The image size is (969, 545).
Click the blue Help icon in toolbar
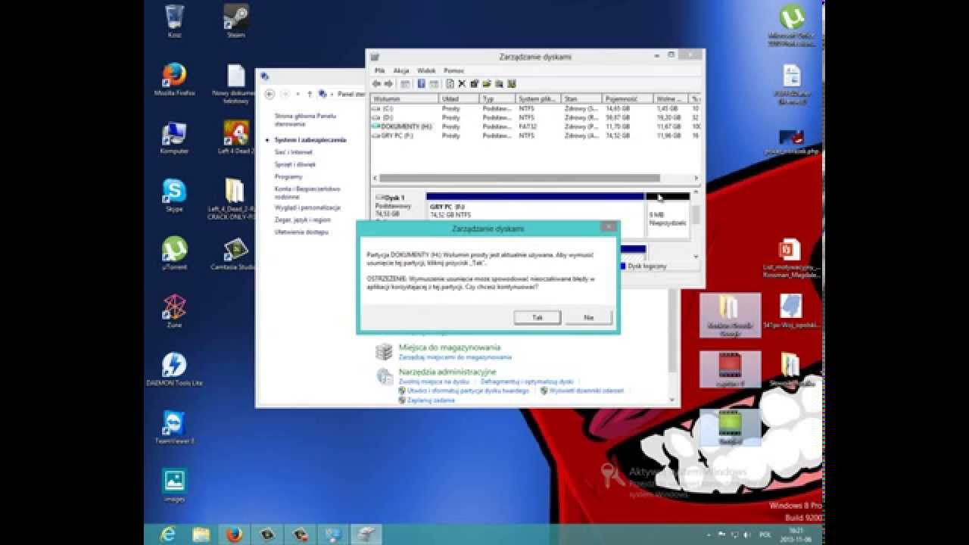coord(422,83)
